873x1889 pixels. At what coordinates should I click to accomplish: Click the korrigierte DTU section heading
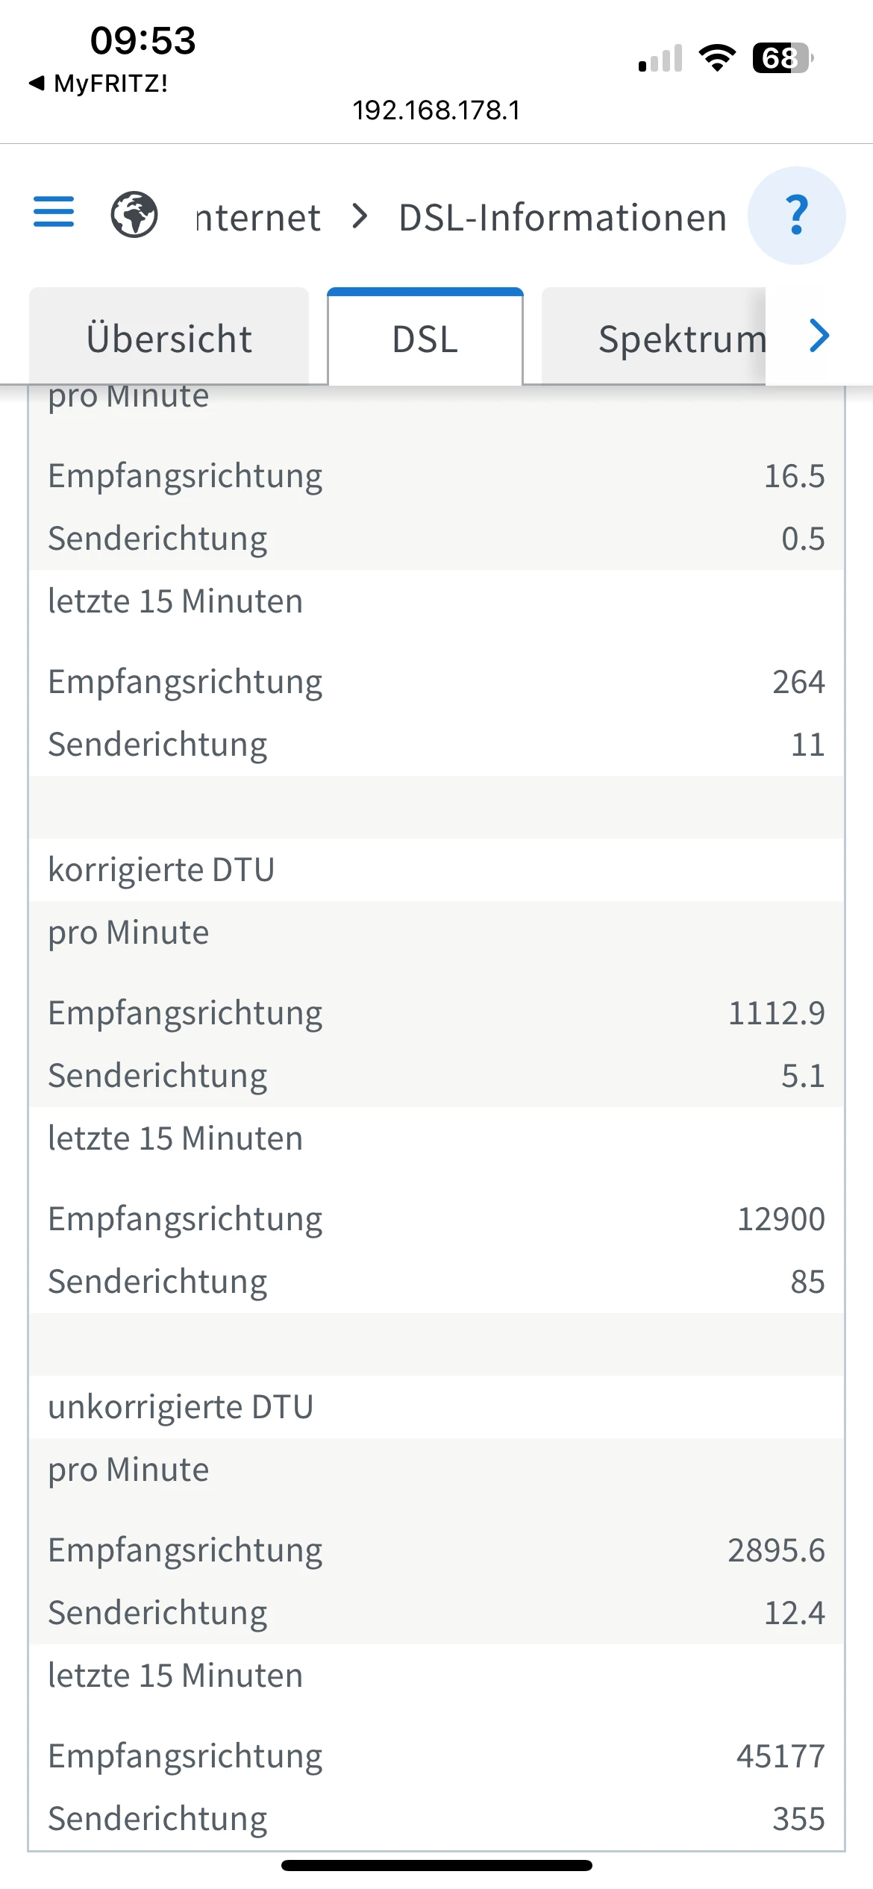click(161, 870)
